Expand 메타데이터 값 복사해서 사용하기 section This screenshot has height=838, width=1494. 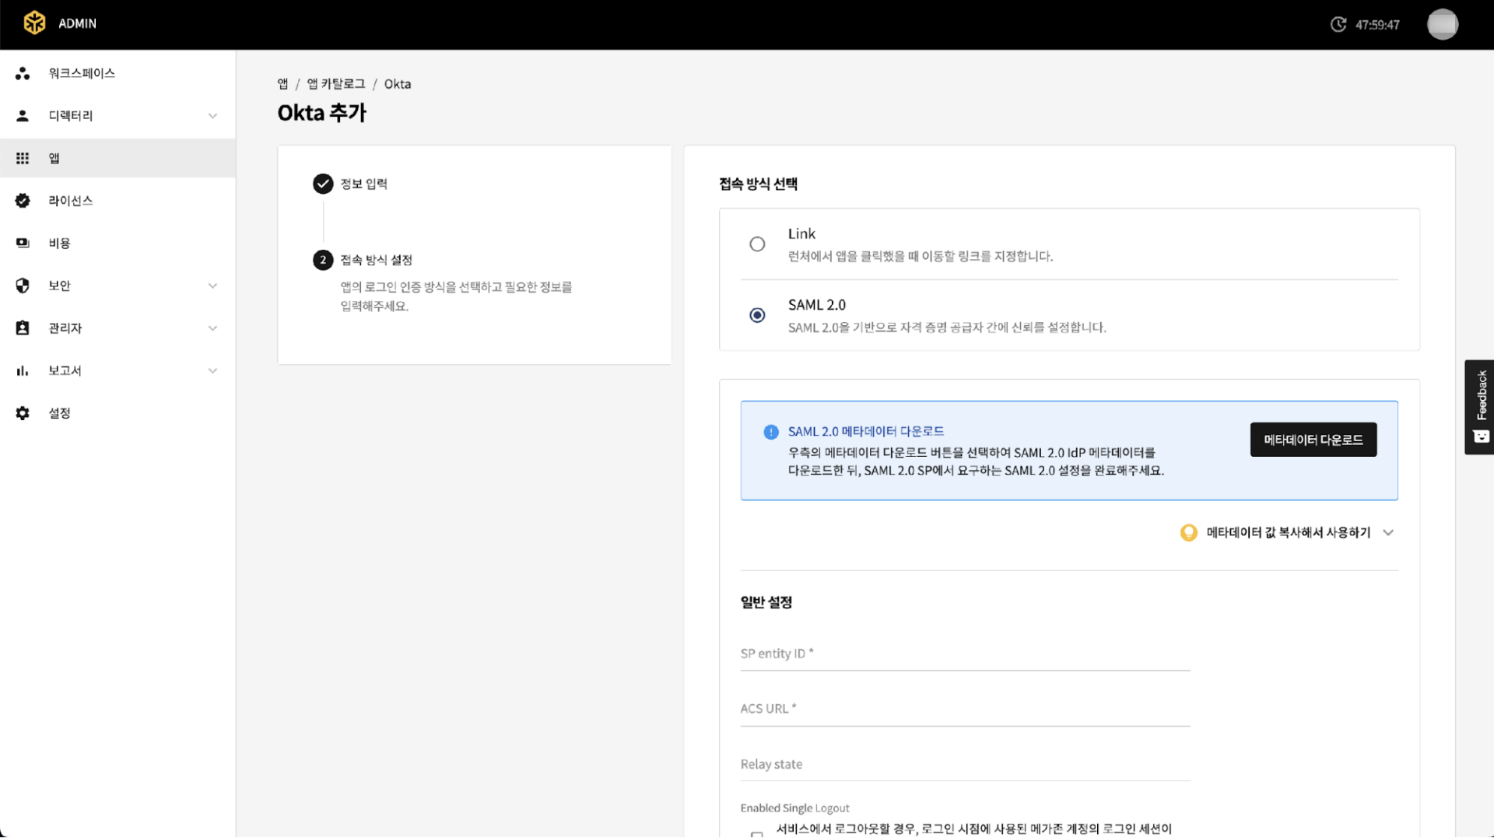click(x=1388, y=532)
